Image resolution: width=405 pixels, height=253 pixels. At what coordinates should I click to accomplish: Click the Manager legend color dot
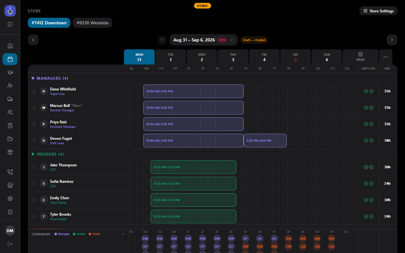pos(56,234)
